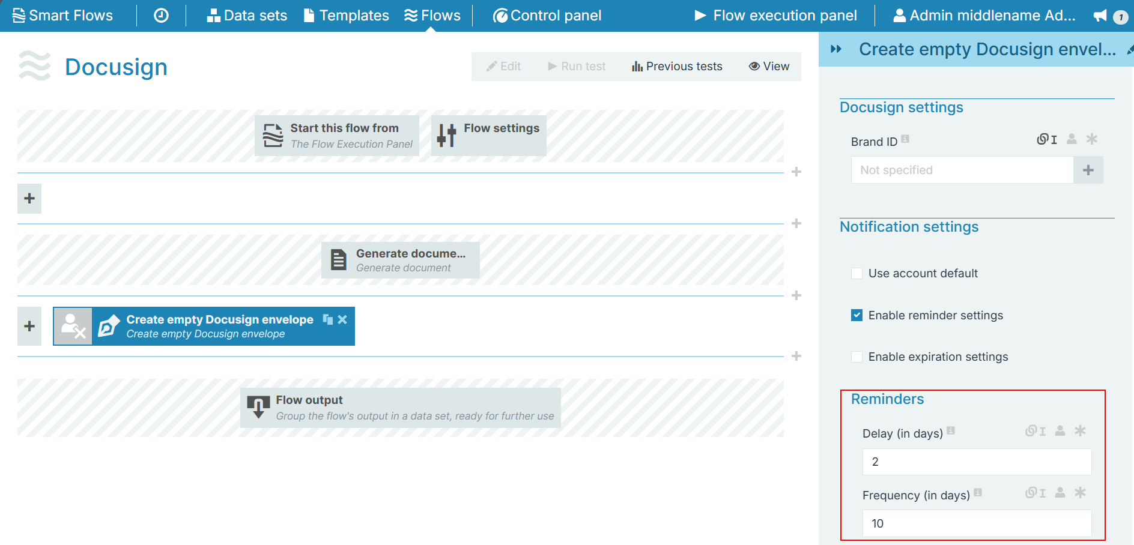This screenshot has width=1134, height=545.
Task: Click the signer-removed person icon on envelope block
Action: pos(73,326)
